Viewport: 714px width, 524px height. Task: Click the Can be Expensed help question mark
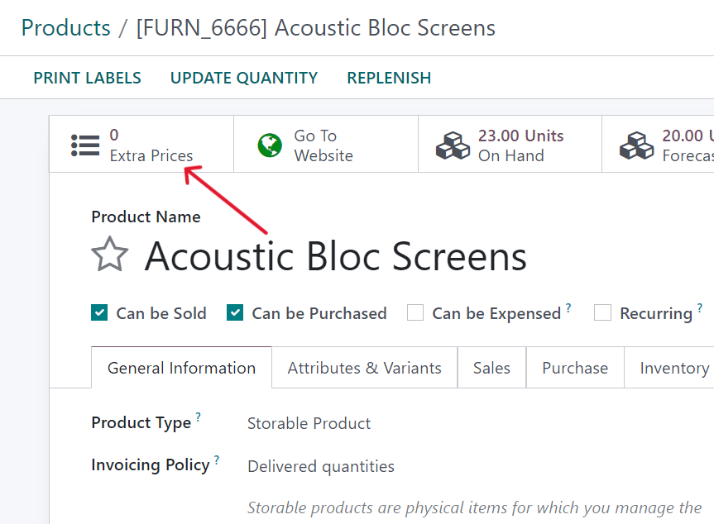tap(570, 307)
